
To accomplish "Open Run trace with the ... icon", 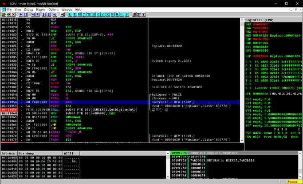I will coord(122,15).
